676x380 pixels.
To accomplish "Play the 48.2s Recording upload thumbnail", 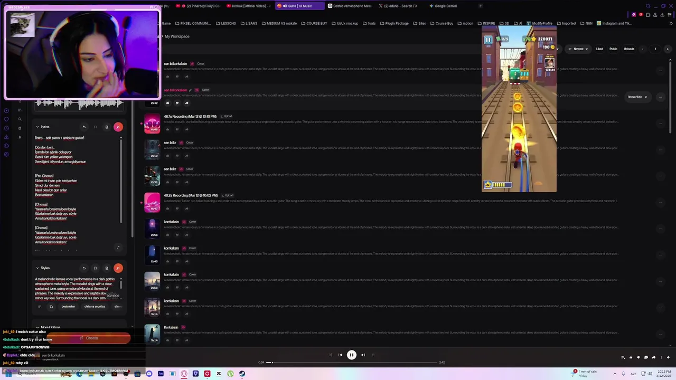I will [152, 202].
